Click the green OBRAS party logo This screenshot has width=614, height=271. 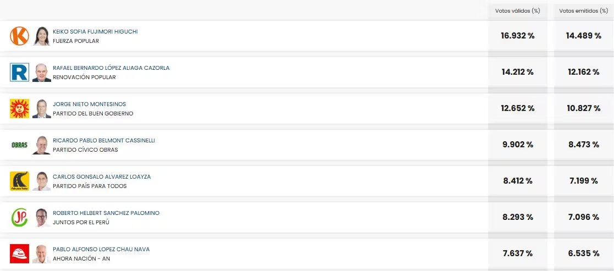click(19, 145)
